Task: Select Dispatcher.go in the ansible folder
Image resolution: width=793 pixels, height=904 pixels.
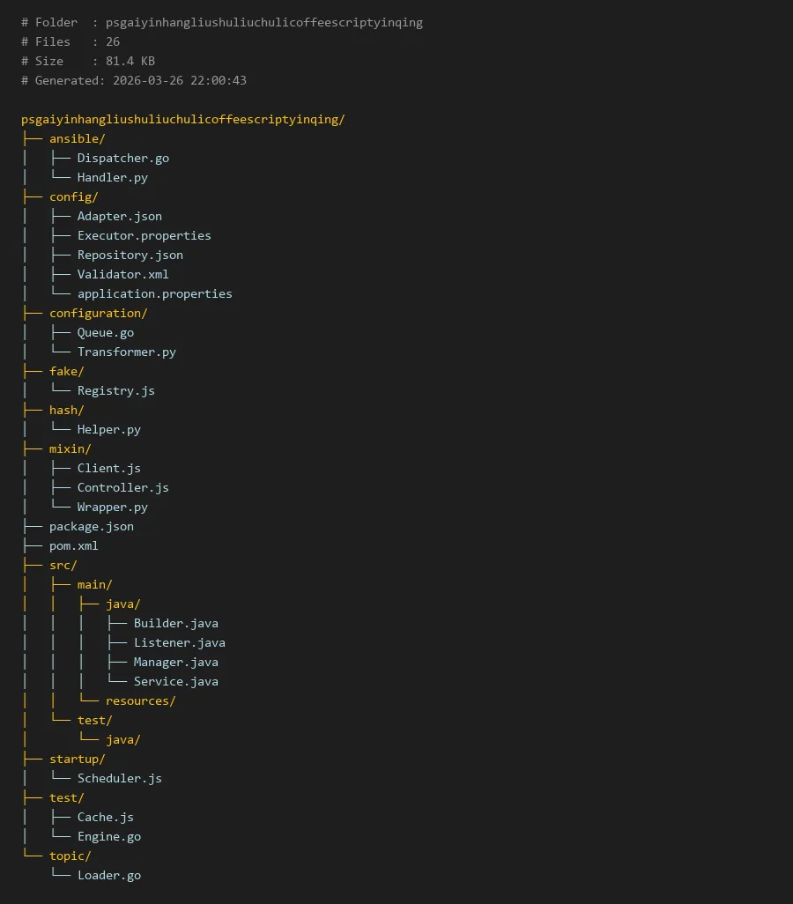Action: [x=122, y=158]
